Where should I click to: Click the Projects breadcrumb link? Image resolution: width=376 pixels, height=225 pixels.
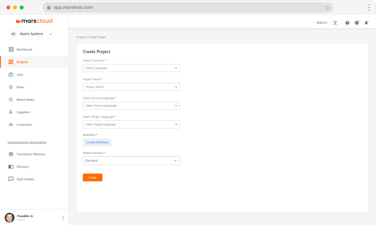(81, 37)
